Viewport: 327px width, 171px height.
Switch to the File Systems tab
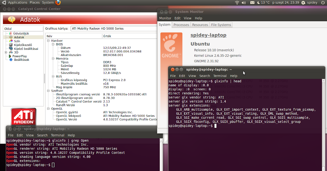pos(221,25)
